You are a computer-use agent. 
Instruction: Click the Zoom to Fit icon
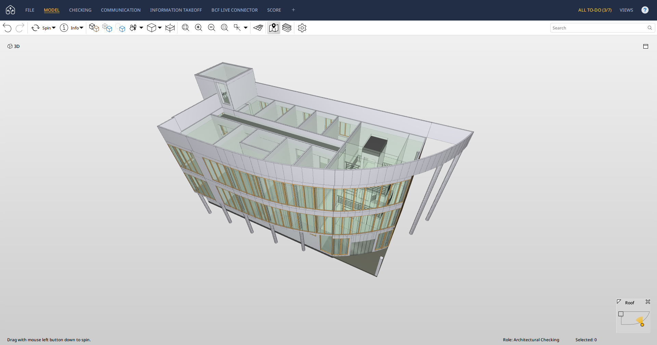coord(185,28)
